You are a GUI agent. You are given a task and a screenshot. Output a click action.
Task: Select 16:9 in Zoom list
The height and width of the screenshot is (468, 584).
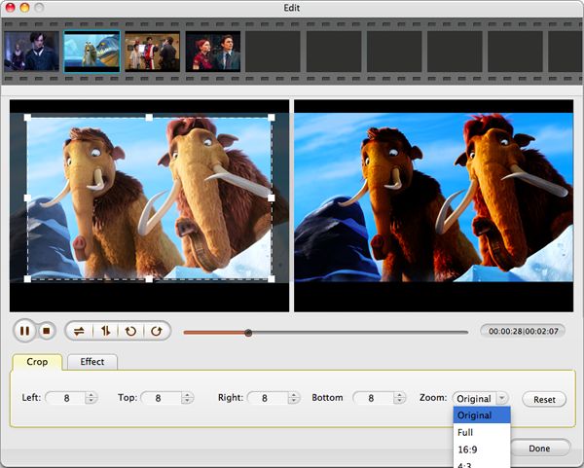[482, 450]
